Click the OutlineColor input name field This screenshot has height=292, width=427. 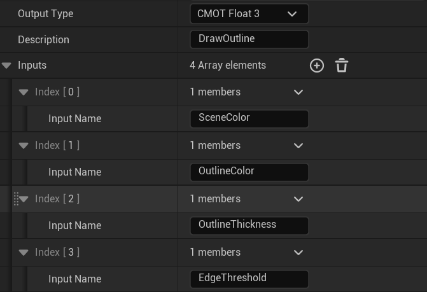(x=249, y=172)
